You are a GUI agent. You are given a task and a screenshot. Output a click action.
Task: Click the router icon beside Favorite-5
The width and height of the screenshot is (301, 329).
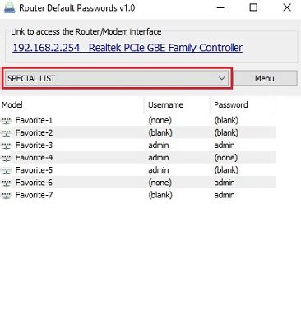(x=7, y=170)
